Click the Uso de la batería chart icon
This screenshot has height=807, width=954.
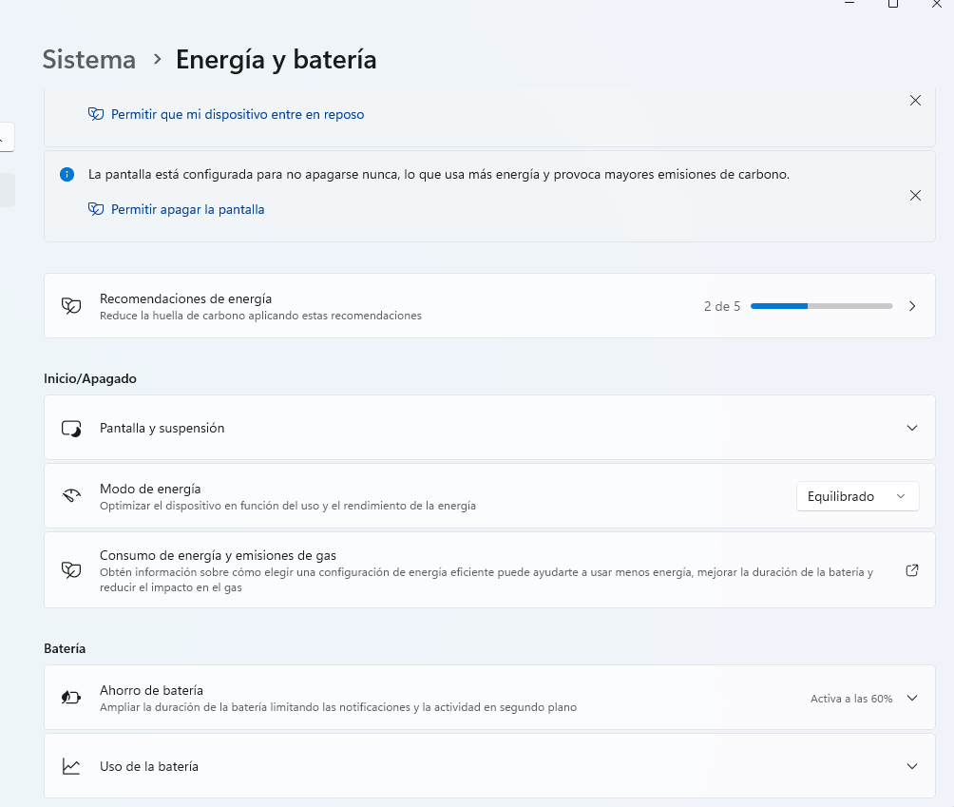(x=71, y=766)
